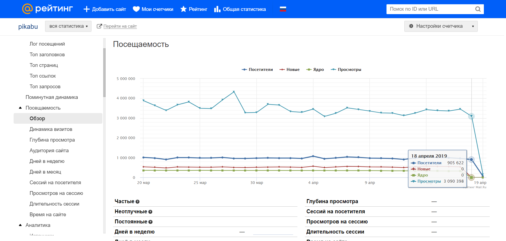Click the Просмотры peak point near 28 мар
506x241 pixels.
pos(234,92)
